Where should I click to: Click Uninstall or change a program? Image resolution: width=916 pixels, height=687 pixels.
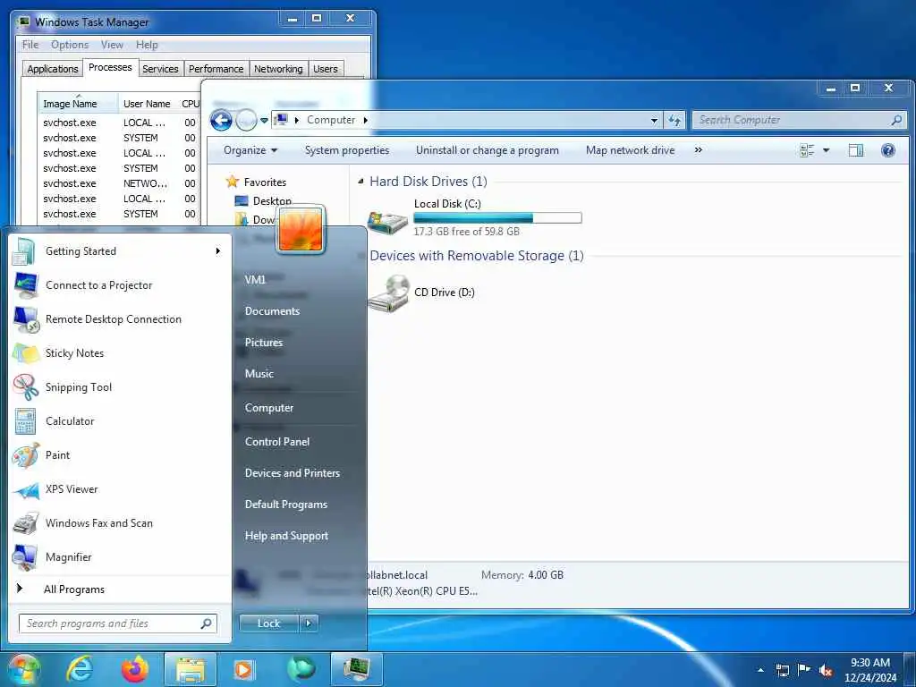[488, 150]
